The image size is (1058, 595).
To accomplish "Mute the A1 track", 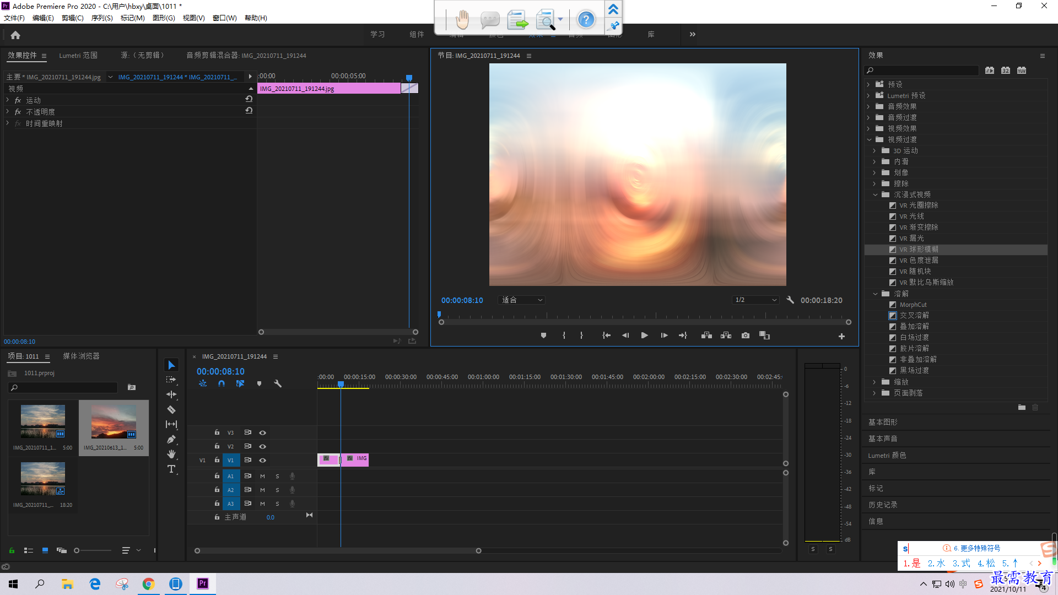I will (x=262, y=476).
